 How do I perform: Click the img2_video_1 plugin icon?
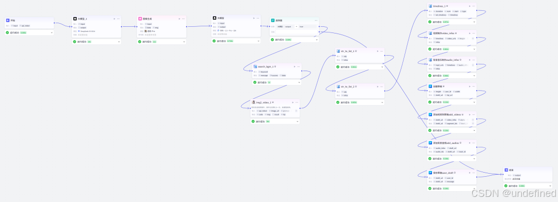coord(253,102)
